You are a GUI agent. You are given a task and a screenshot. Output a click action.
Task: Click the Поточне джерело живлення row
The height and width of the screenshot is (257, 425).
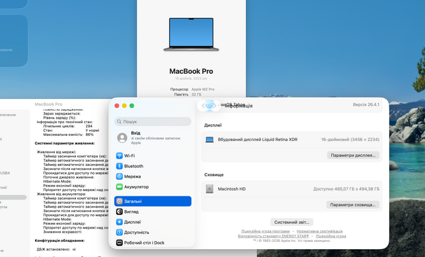coord(69,177)
